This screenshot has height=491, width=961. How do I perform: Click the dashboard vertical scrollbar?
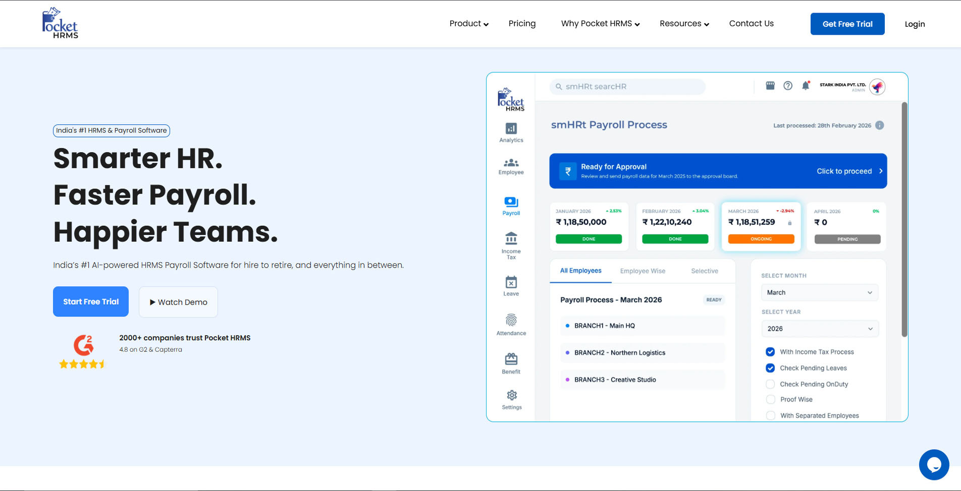[x=904, y=220]
